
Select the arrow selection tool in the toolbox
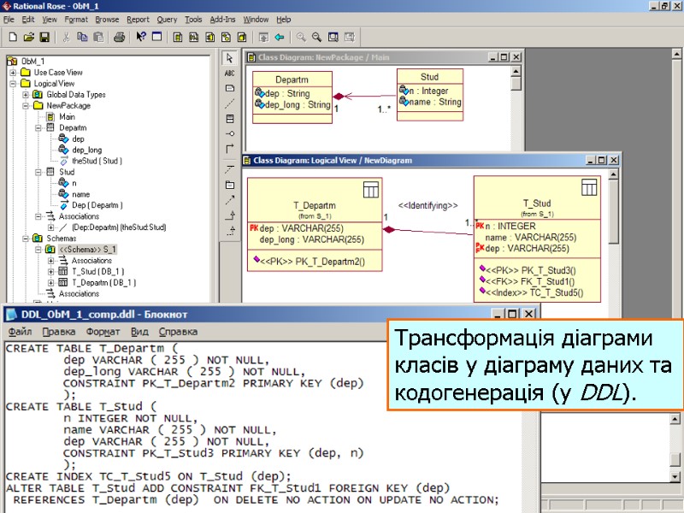point(228,58)
